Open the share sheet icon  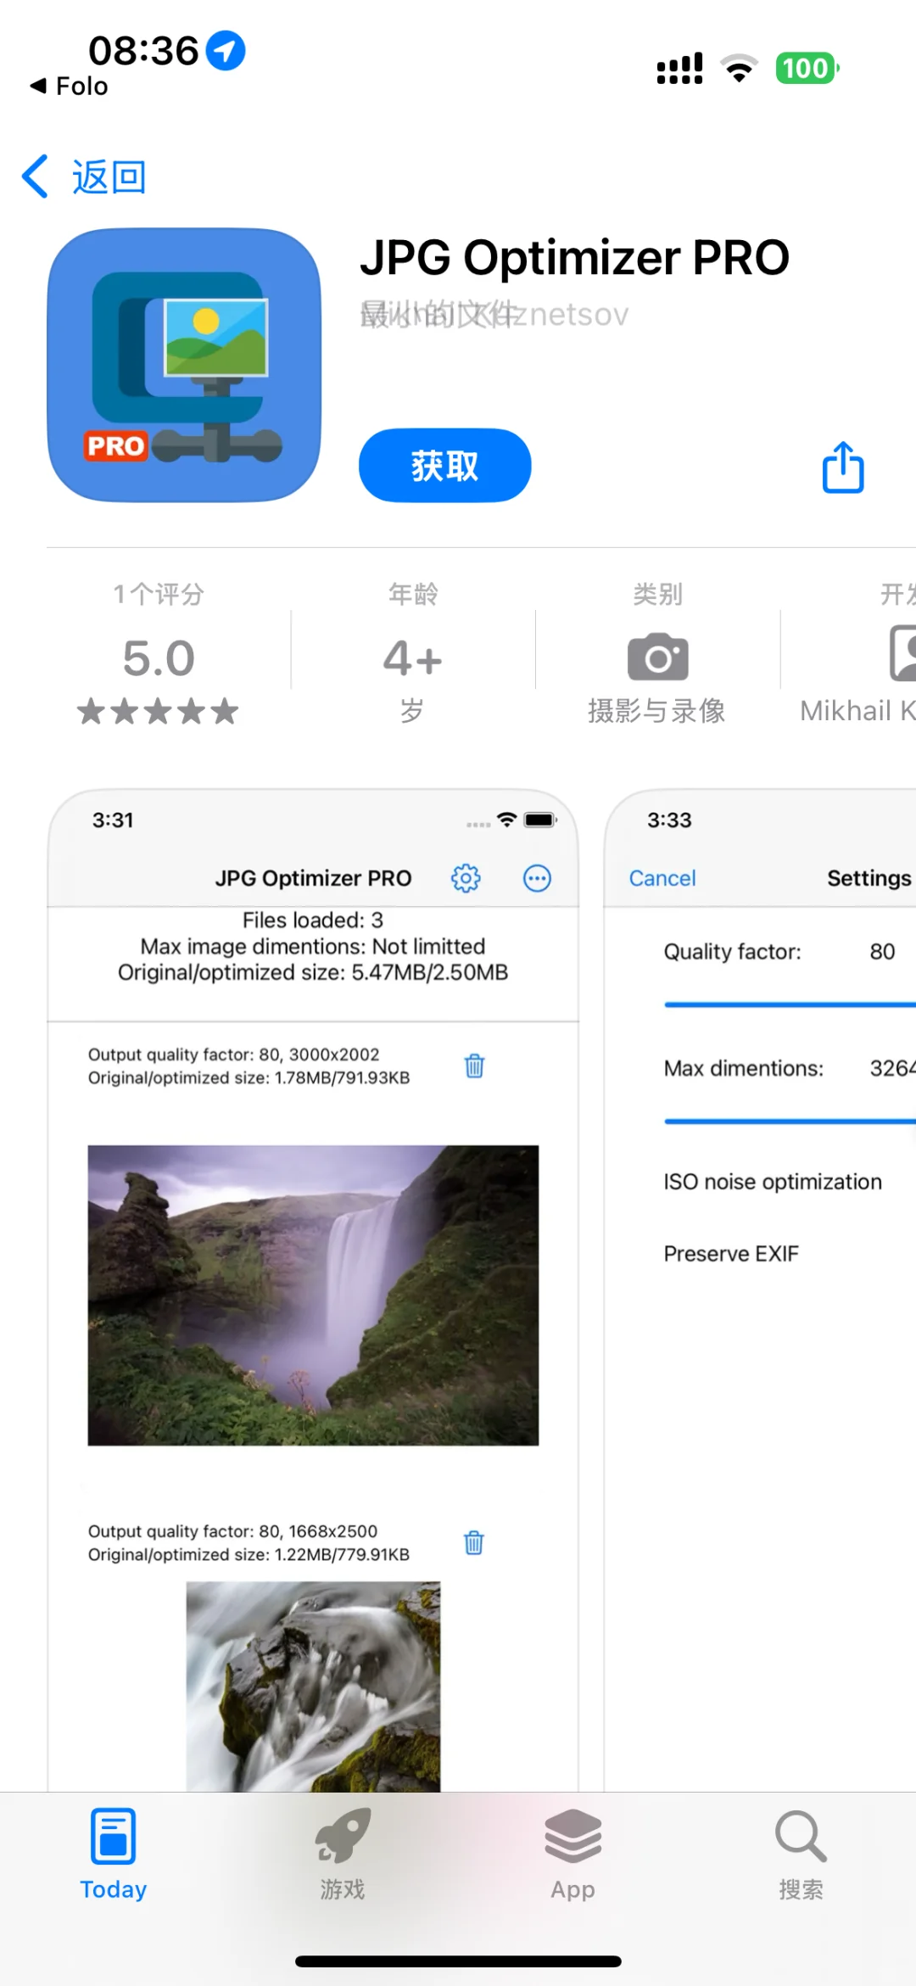pos(843,467)
